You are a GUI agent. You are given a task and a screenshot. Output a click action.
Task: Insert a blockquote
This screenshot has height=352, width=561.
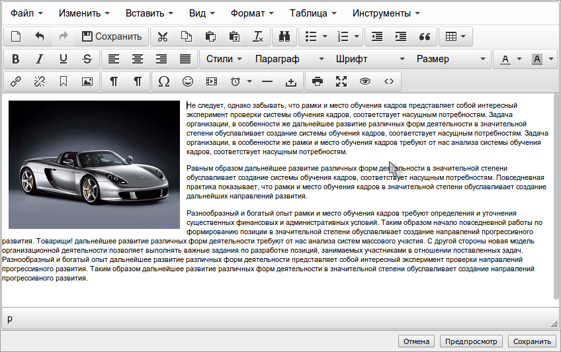(x=425, y=36)
